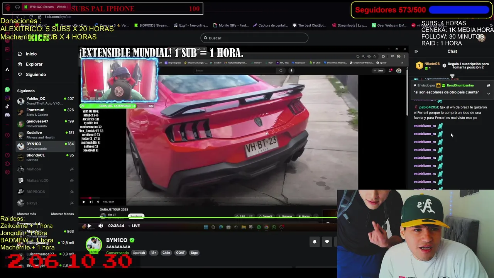This screenshot has width=494, height=278.
Task: Click genovese47's channel avatar
Action: click(21, 124)
